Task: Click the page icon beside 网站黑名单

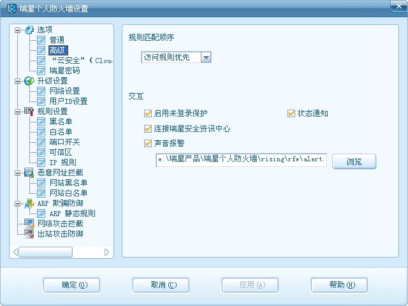Action: 41,183
